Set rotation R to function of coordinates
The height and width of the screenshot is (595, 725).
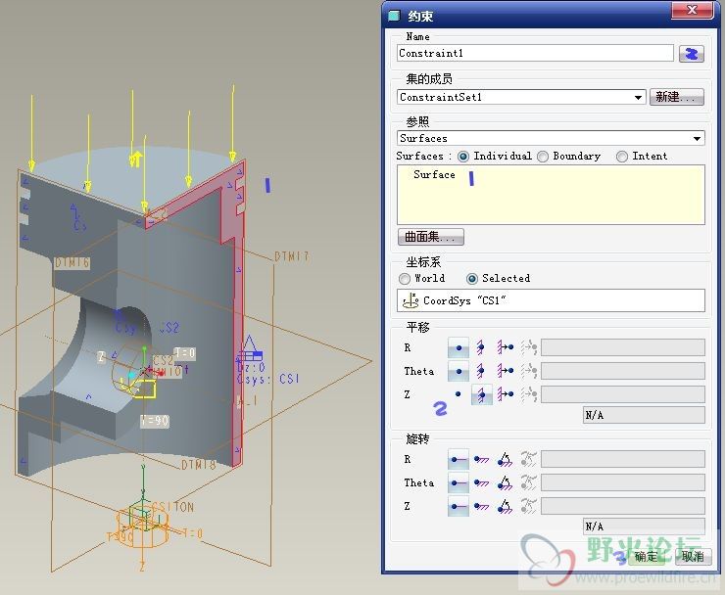point(528,459)
